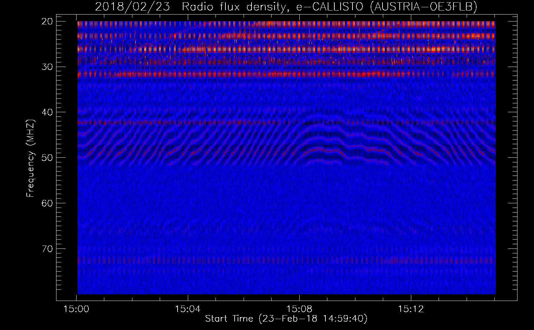Click the 70 MHz frequency tick label
Viewport: 534px width, 330px height.
click(x=48, y=248)
